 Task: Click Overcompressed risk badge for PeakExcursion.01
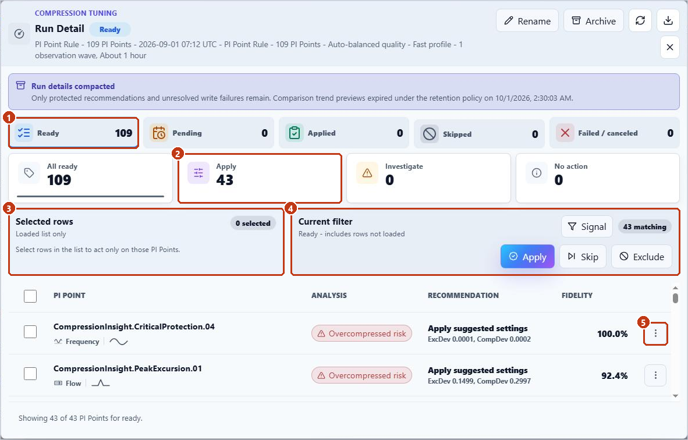coord(361,375)
